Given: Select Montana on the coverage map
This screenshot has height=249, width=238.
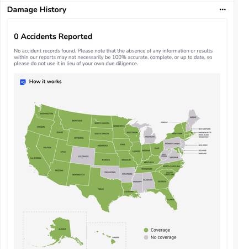Looking at the screenshot, I should [x=76, y=120].
